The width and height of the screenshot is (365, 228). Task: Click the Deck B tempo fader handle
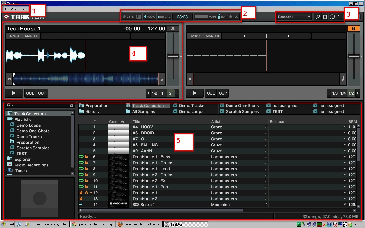pyautogui.click(x=354, y=56)
